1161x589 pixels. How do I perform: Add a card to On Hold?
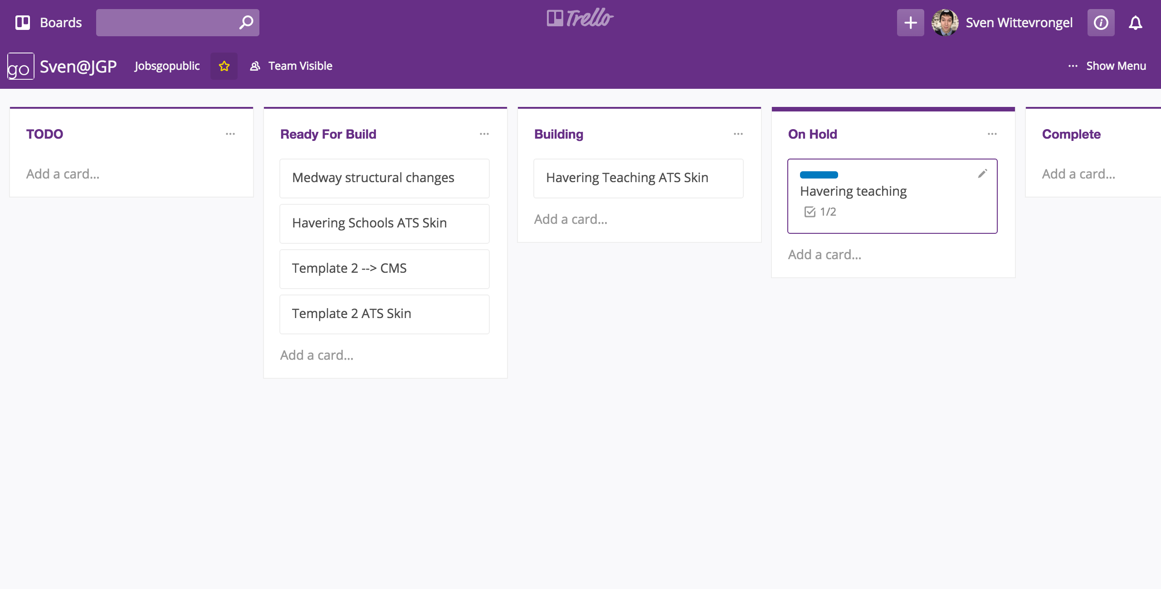click(825, 255)
